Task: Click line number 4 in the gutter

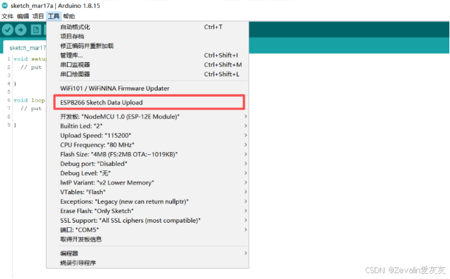Action: [x=8, y=84]
